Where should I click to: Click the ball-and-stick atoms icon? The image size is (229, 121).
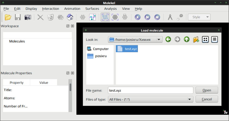pyautogui.click(x=180, y=17)
